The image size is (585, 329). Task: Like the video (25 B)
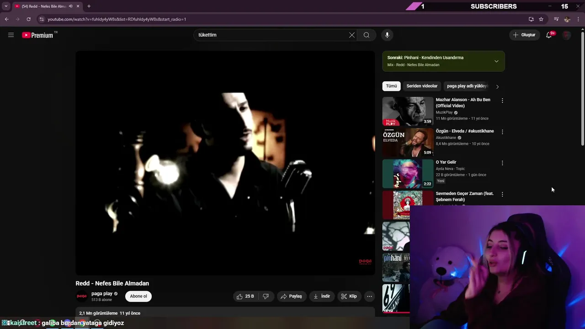pos(245,296)
